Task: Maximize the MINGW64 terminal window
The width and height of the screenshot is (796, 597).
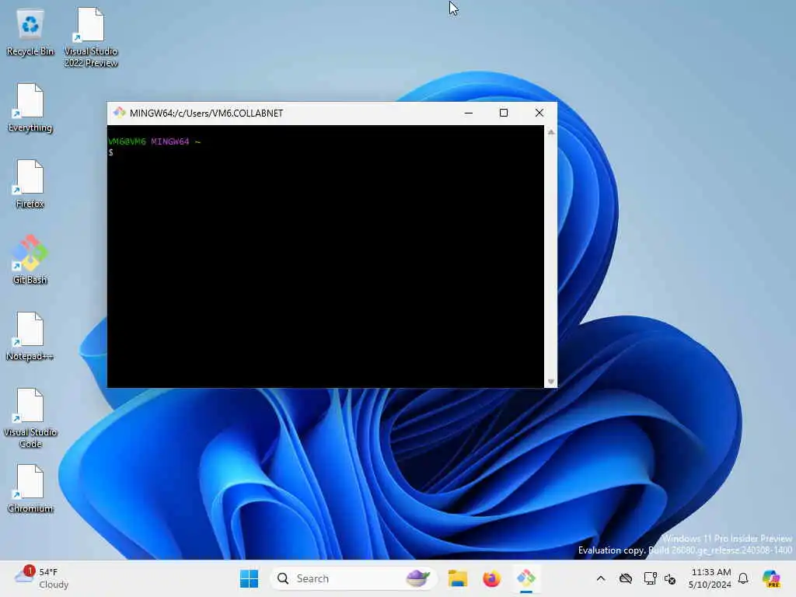Action: 504,113
